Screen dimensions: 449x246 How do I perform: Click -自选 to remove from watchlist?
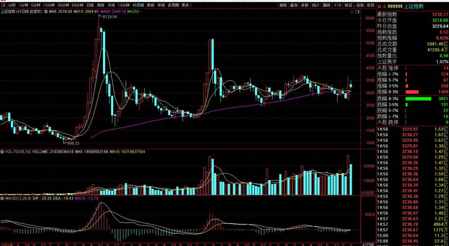tap(359, 5)
